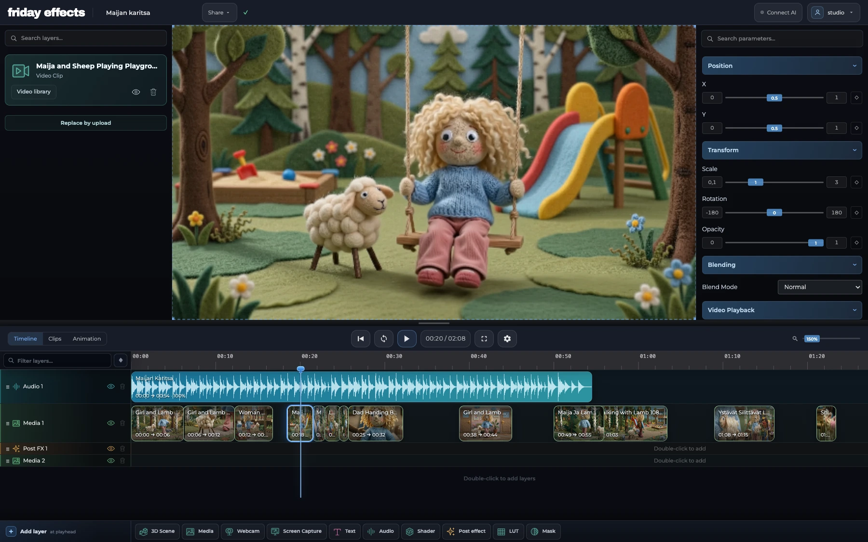Hide the Media 1 track

(111, 423)
